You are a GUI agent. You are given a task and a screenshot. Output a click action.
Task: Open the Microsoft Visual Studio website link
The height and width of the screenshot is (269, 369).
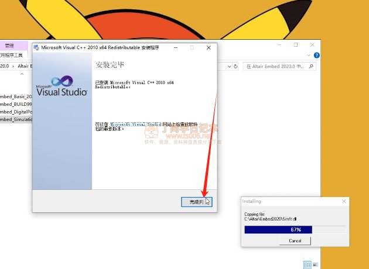point(136,125)
